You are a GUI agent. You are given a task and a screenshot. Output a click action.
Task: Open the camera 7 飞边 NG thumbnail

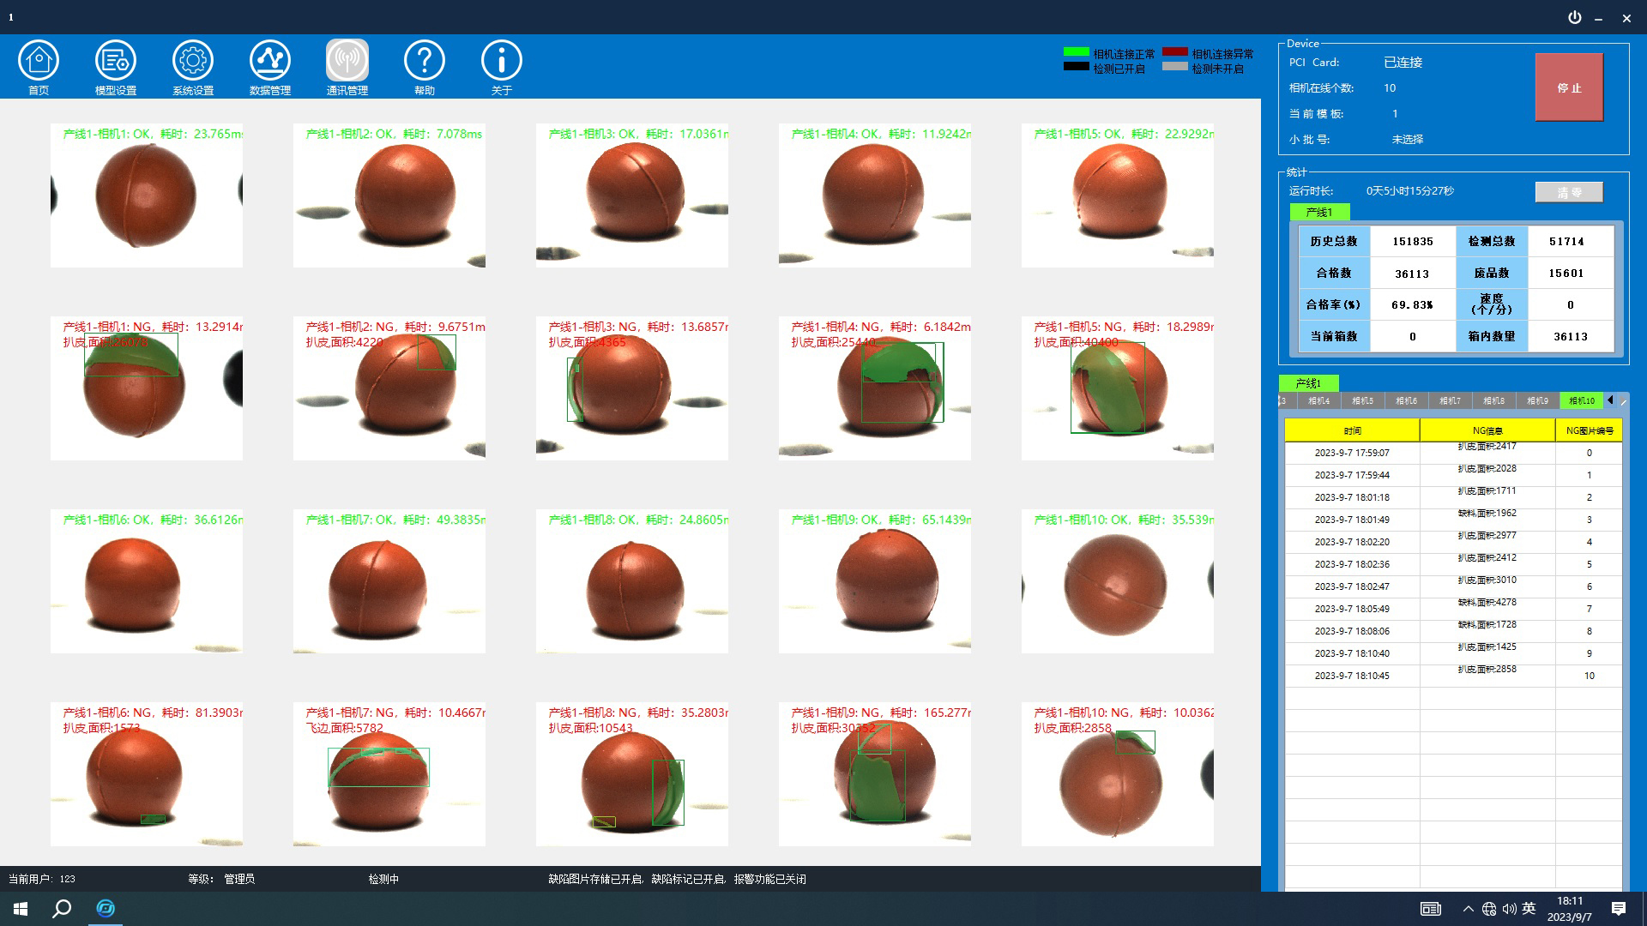click(389, 774)
